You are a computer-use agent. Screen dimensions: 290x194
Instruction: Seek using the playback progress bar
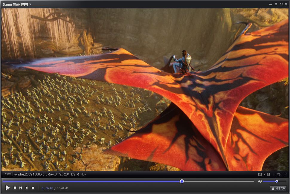tap(128, 181)
